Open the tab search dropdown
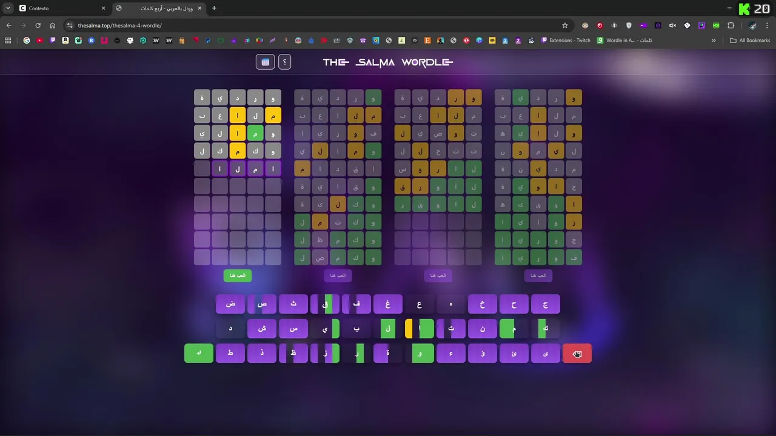This screenshot has width=776, height=436. [x=8, y=8]
